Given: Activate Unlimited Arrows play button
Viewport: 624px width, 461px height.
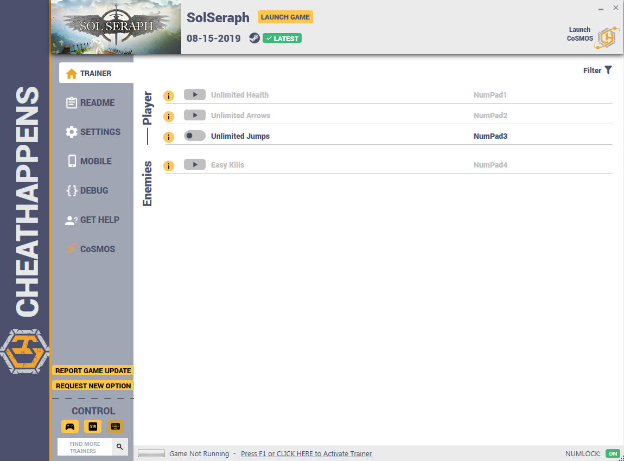Looking at the screenshot, I should [x=195, y=116].
